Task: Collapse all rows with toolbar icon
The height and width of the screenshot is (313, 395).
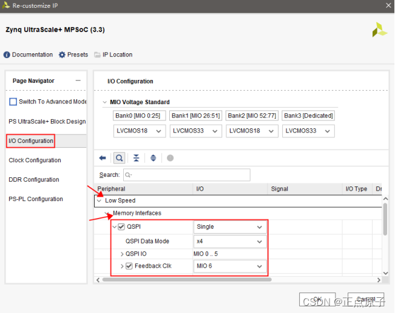Action: click(x=137, y=158)
